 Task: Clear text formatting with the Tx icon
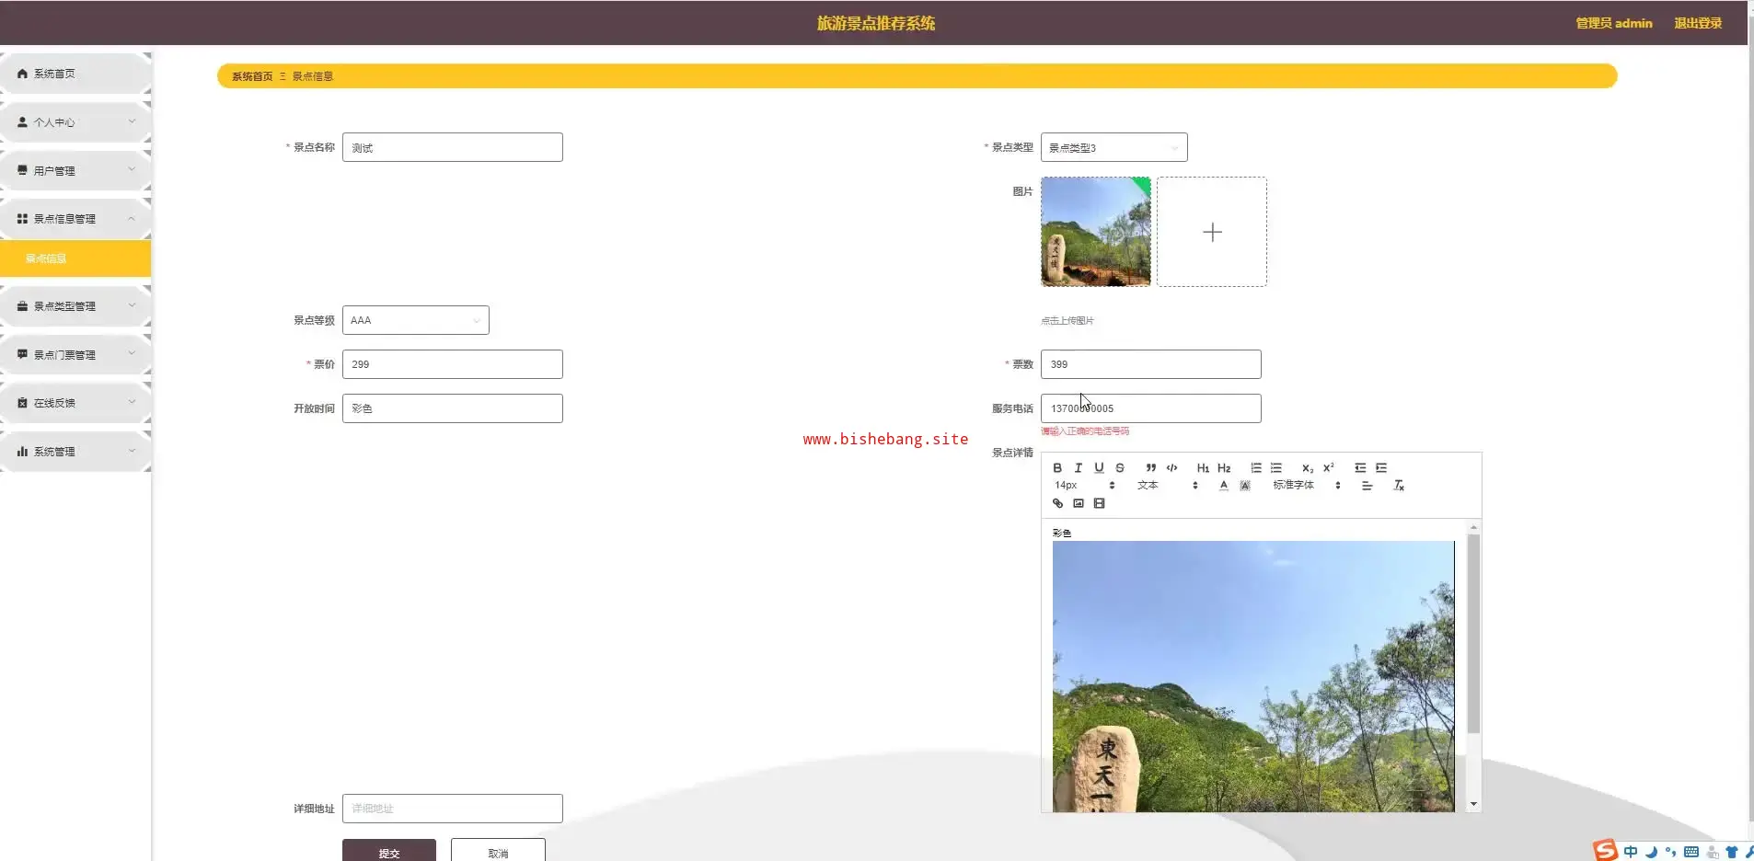1398,486
